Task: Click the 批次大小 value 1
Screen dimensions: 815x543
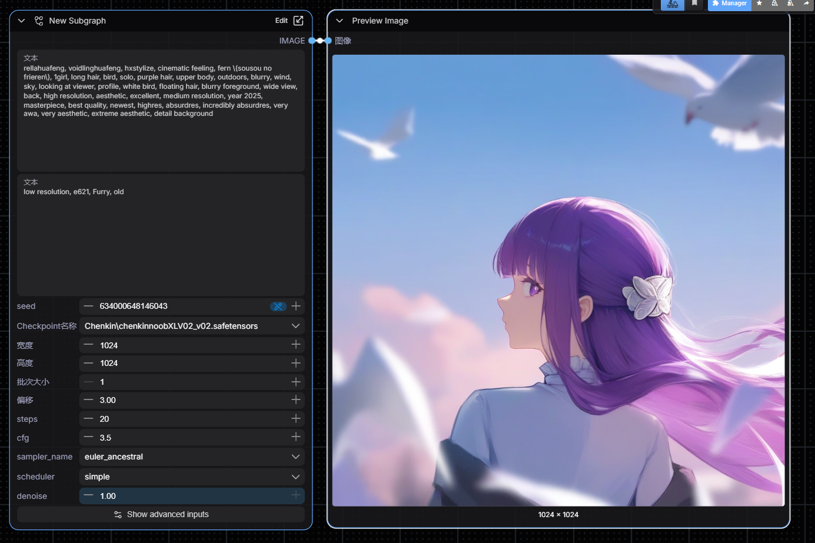Action: (102, 382)
